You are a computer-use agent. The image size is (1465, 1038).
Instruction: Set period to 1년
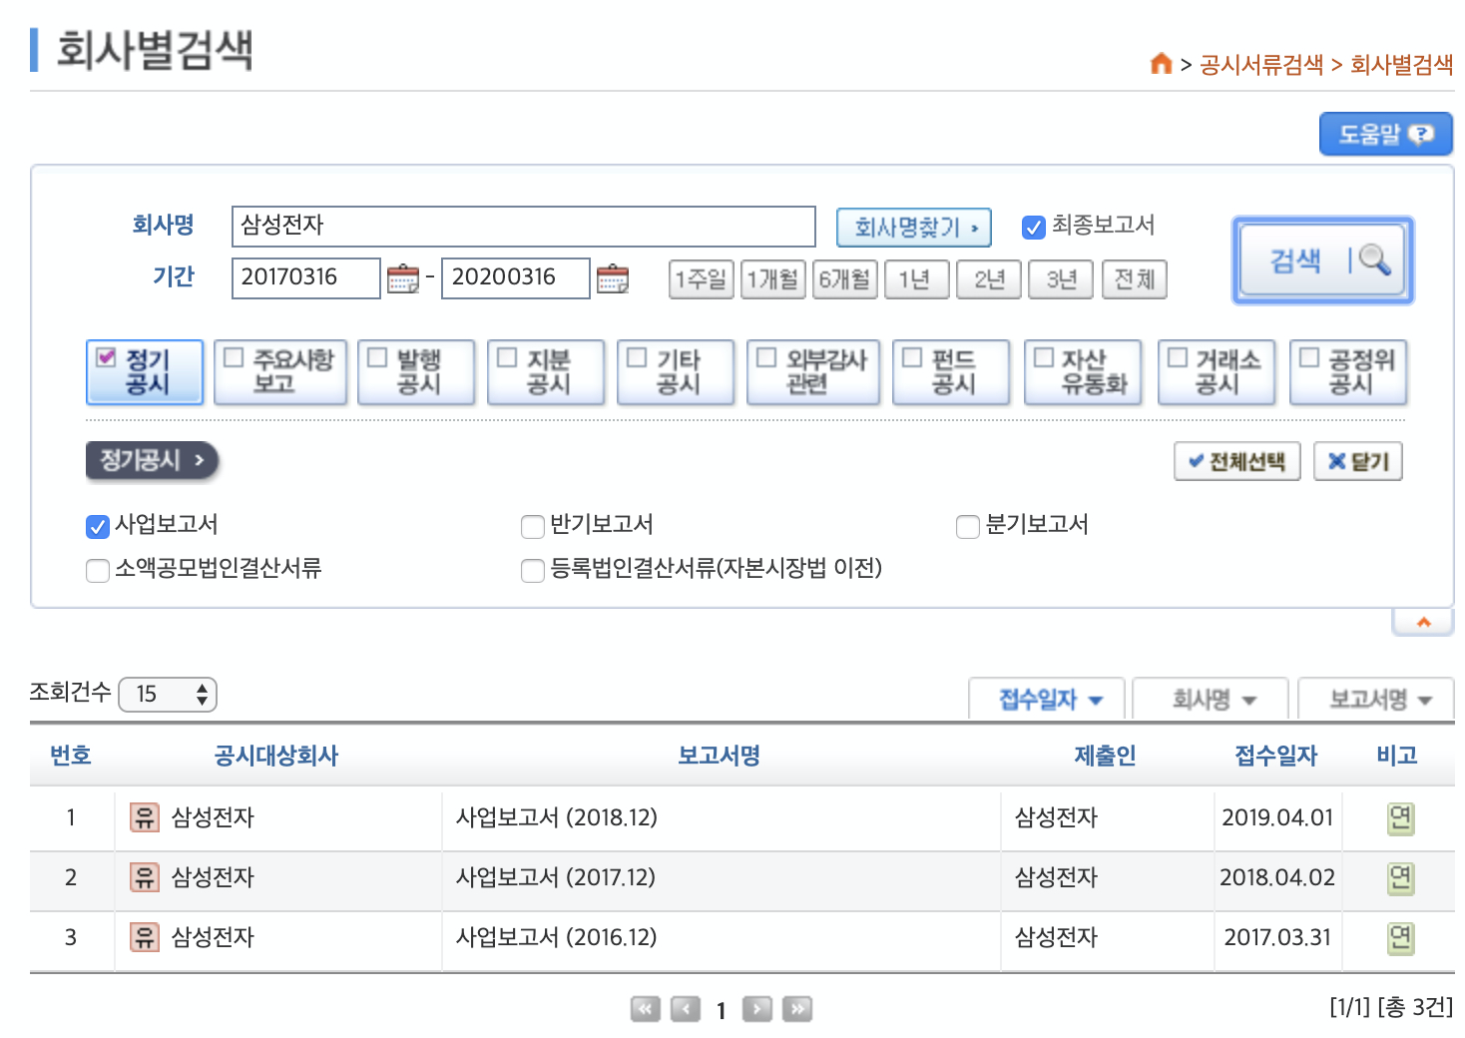tap(917, 278)
